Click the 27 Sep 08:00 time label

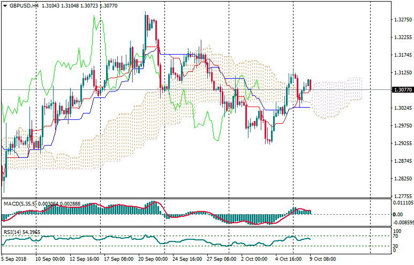pyautogui.click(x=221, y=259)
